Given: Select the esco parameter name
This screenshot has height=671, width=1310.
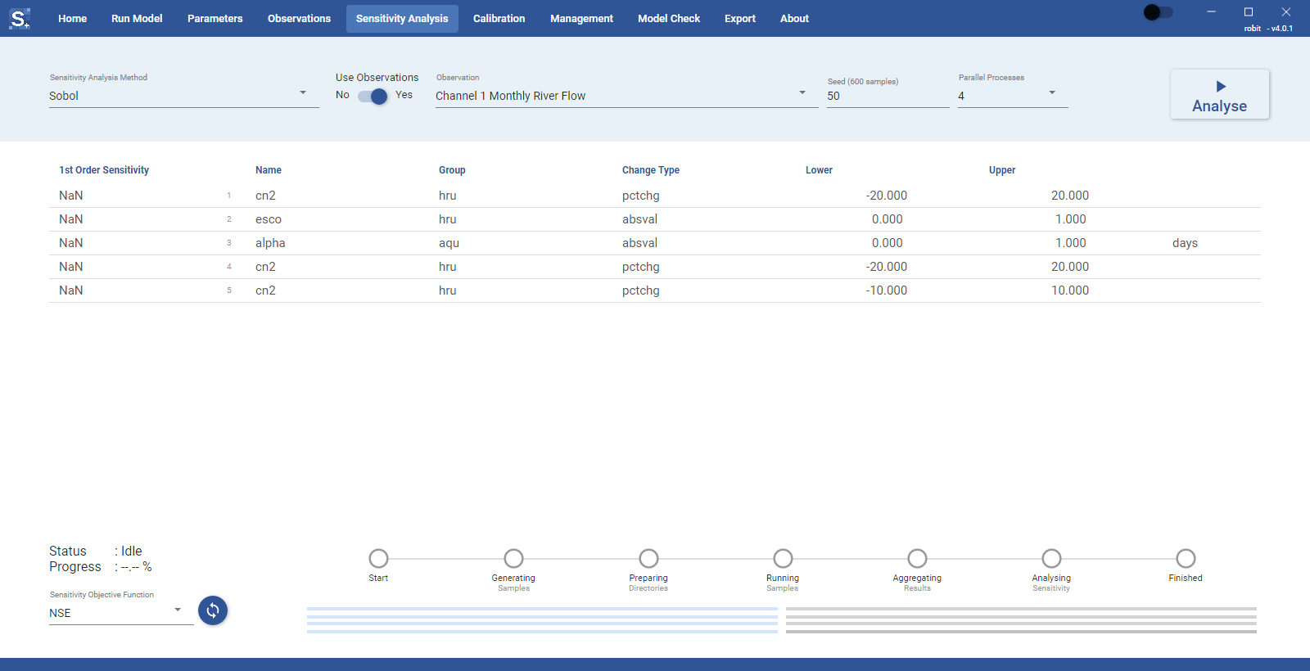Looking at the screenshot, I should (x=269, y=219).
